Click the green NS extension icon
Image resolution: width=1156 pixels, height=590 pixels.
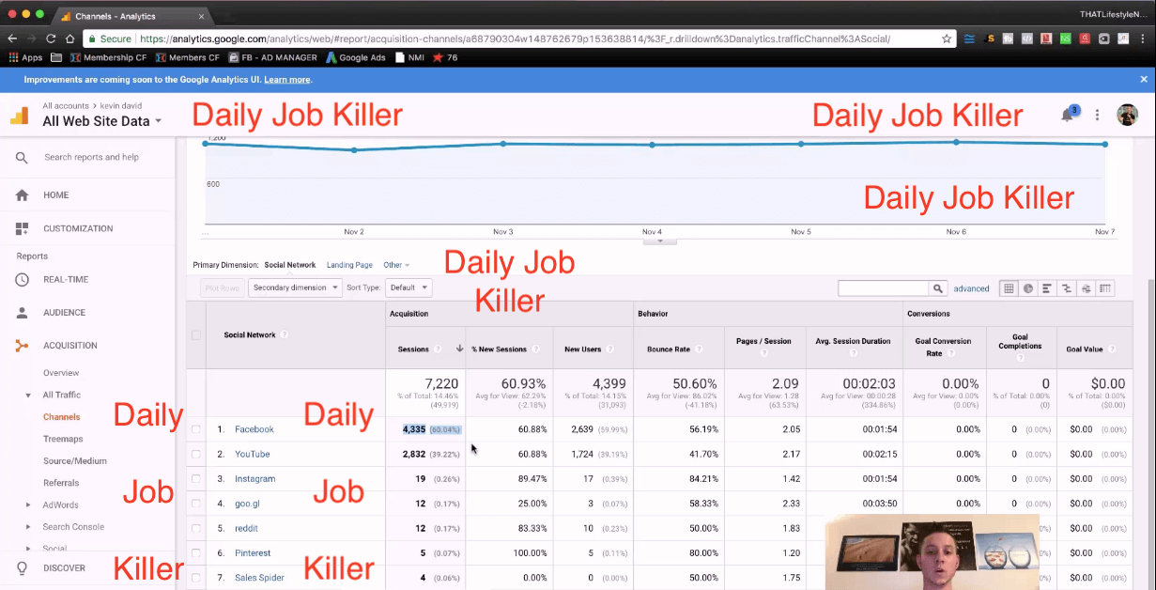pos(1066,39)
